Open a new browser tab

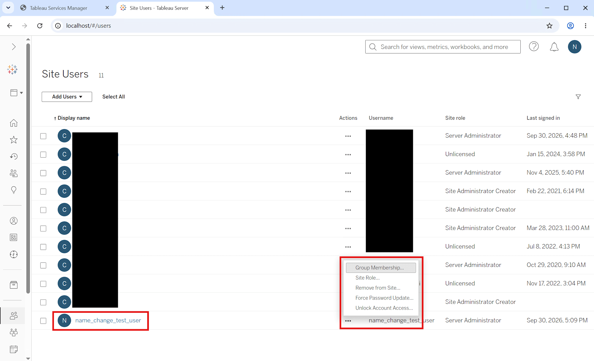(x=222, y=8)
